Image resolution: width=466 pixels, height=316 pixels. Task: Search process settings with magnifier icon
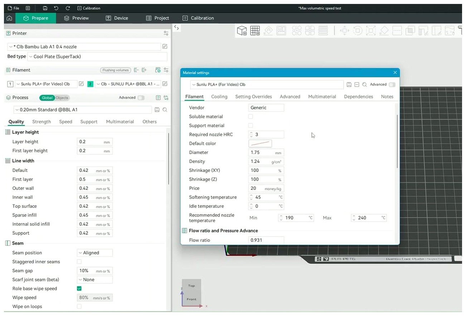[x=165, y=110]
